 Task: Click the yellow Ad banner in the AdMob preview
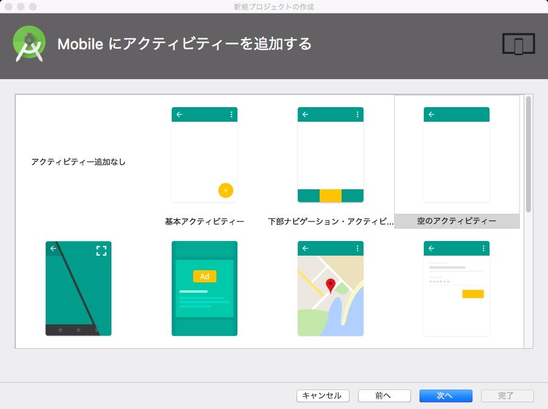coord(205,275)
